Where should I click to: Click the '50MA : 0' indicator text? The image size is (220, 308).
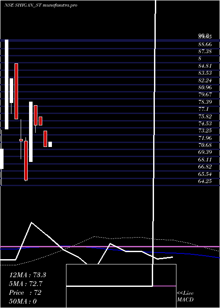pyautogui.click(x=23, y=301)
